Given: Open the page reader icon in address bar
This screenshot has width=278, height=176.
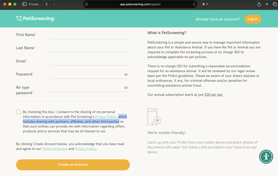Looking at the screenshot, I should [87, 4].
